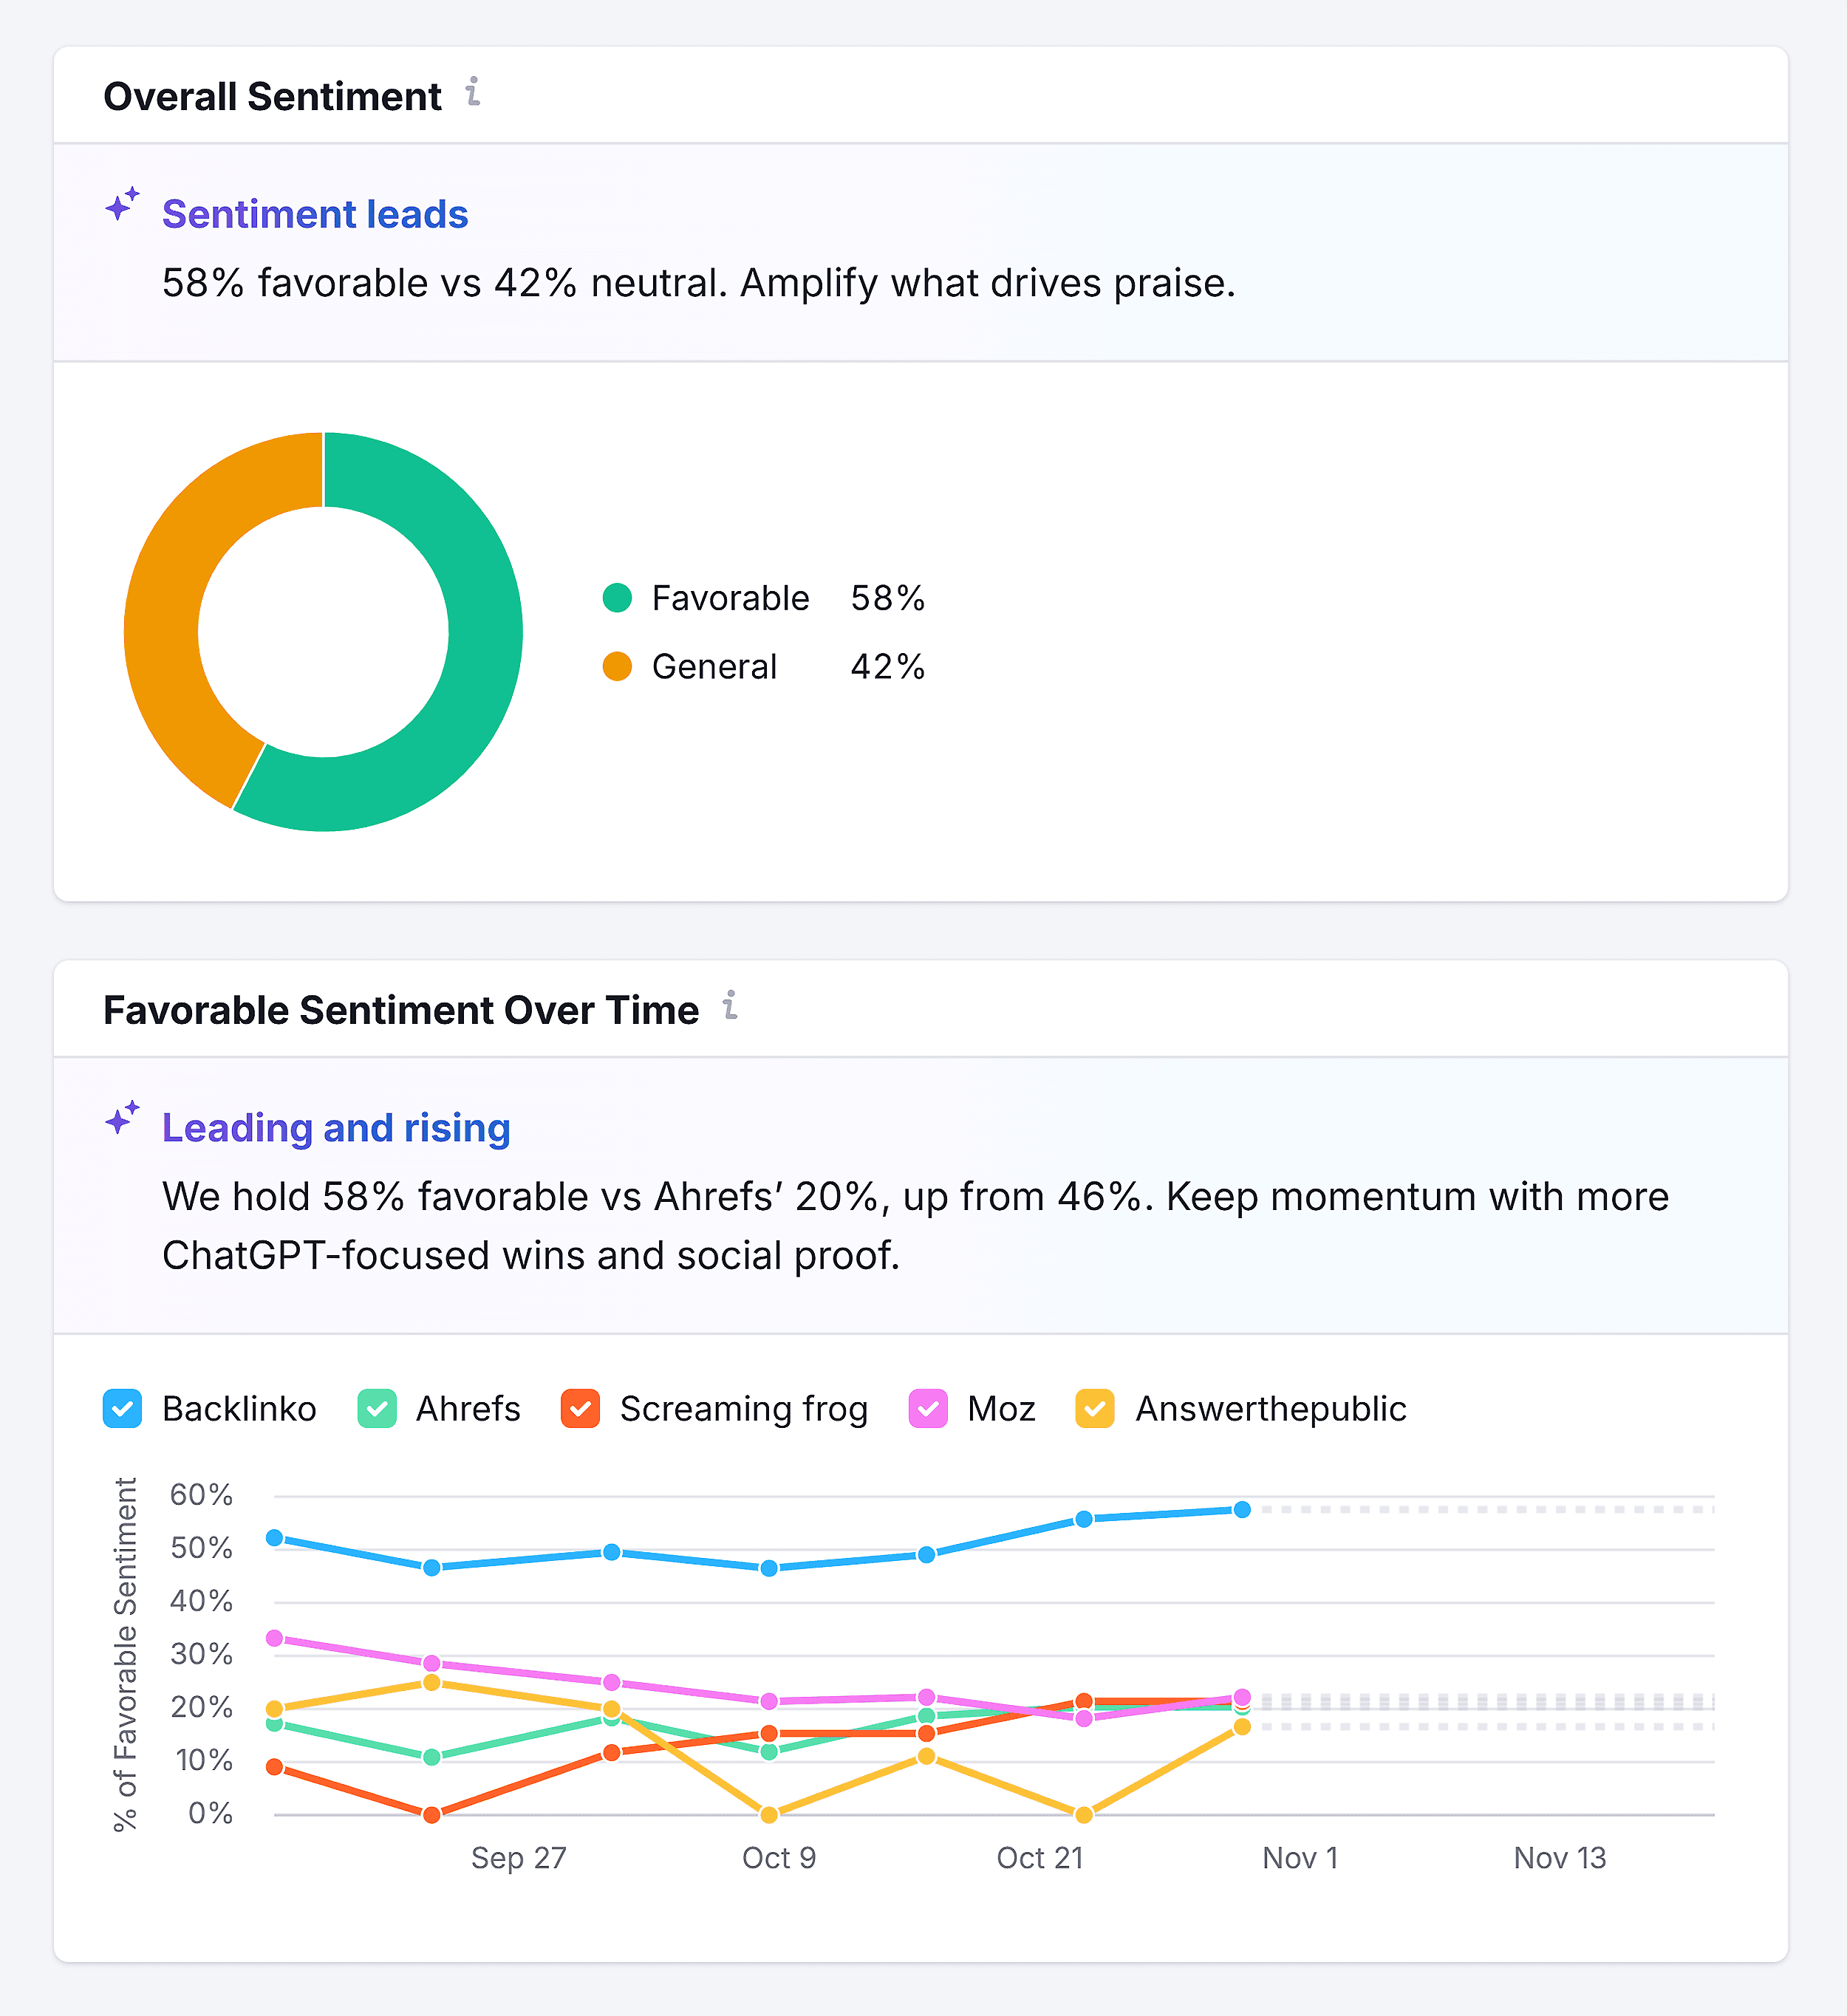Click the Leading and rising heading
Image resolution: width=1847 pixels, height=2016 pixels.
336,1127
